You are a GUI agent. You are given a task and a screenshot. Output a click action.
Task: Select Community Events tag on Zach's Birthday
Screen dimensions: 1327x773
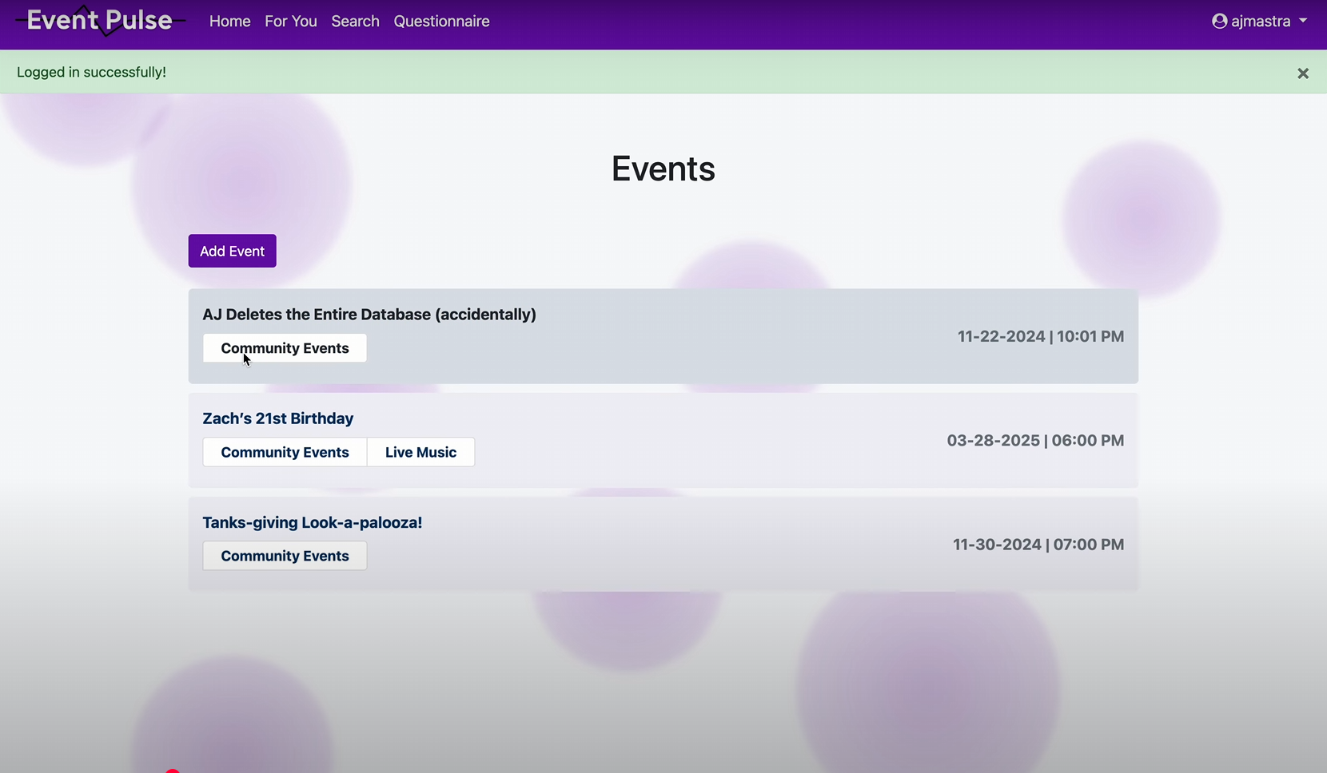pos(284,451)
